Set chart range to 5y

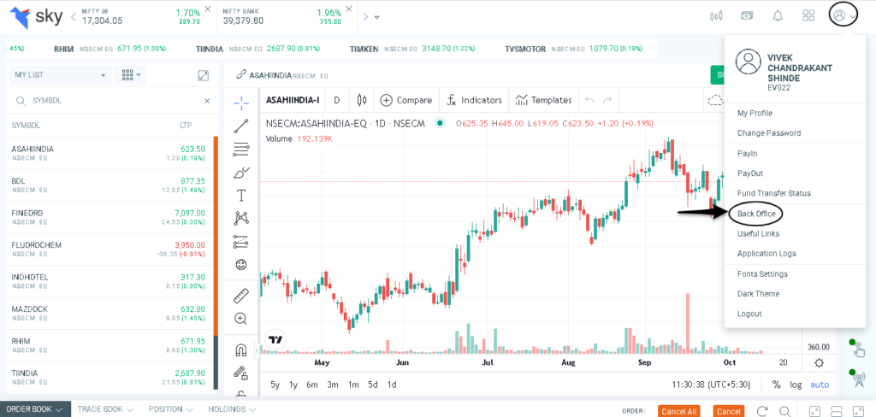click(275, 385)
